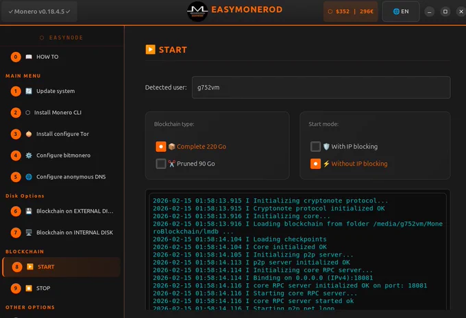
Task: Click the Install Monero CLI hexagon icon
Action: point(27,112)
